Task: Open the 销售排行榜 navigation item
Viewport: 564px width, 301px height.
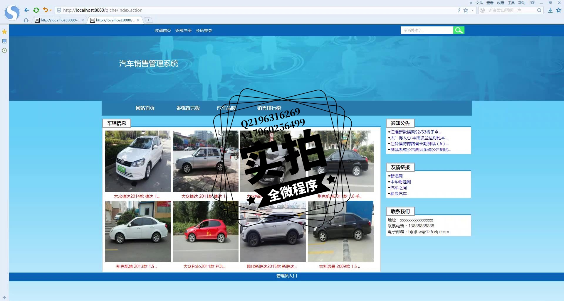Action: pos(269,108)
